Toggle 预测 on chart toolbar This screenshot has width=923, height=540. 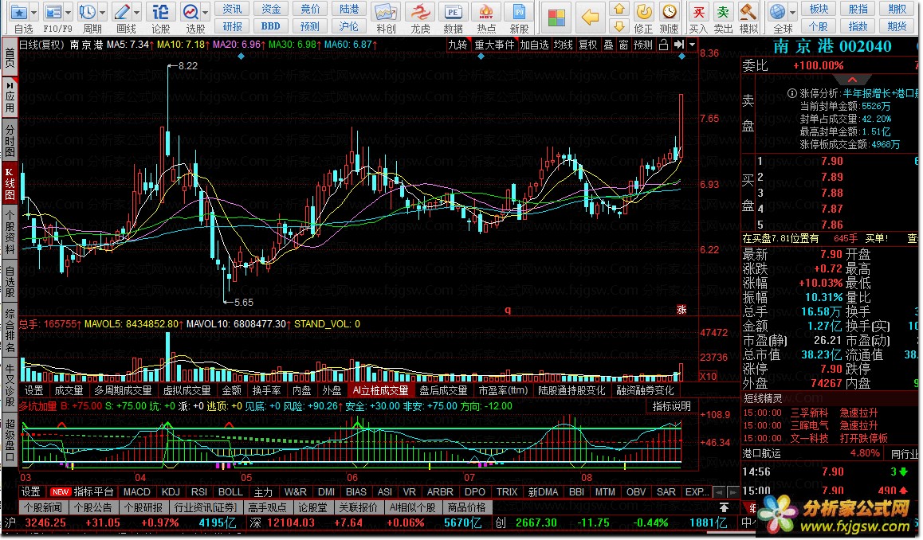coord(642,45)
